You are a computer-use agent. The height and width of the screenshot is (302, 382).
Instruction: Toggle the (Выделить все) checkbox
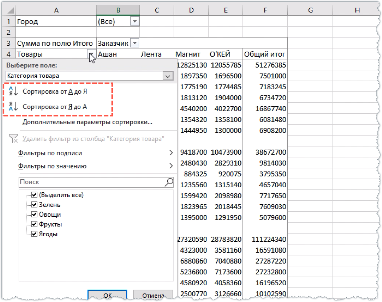[x=34, y=195]
